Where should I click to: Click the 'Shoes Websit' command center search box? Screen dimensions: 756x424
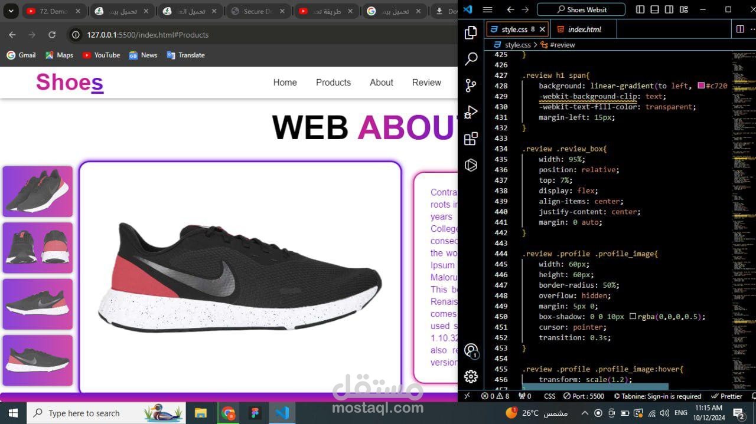coord(581,9)
